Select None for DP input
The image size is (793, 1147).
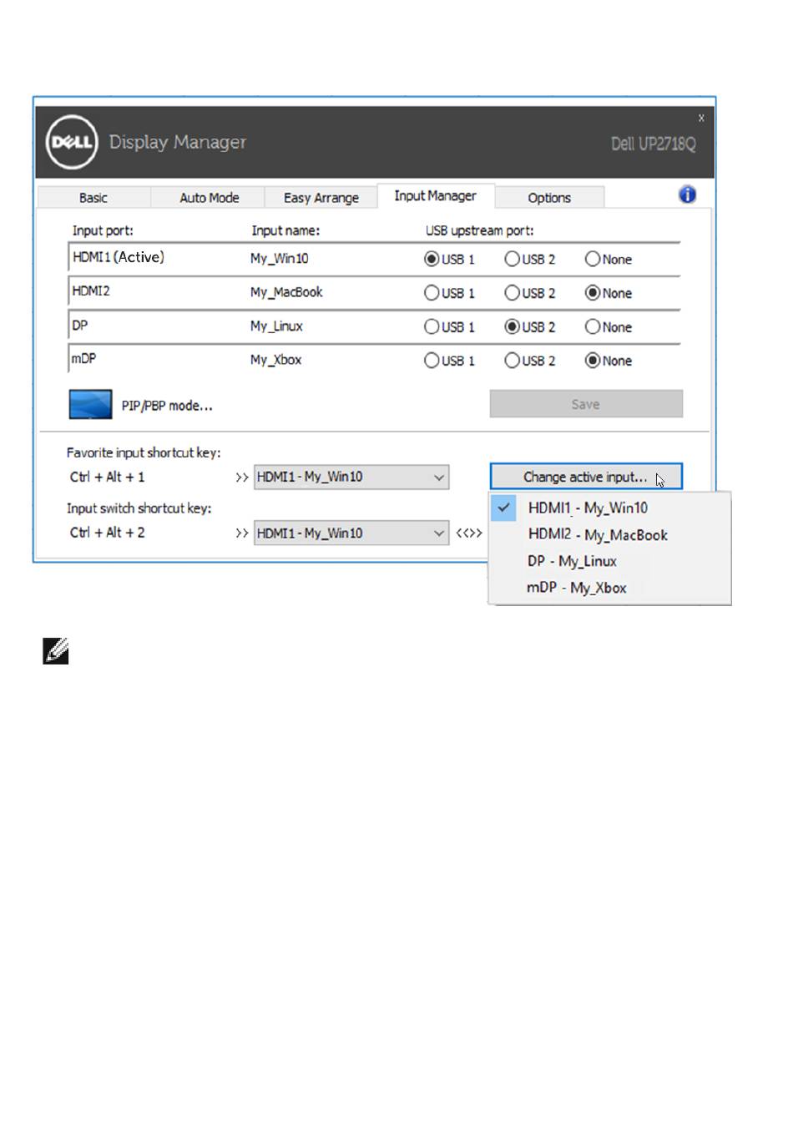tap(593, 326)
